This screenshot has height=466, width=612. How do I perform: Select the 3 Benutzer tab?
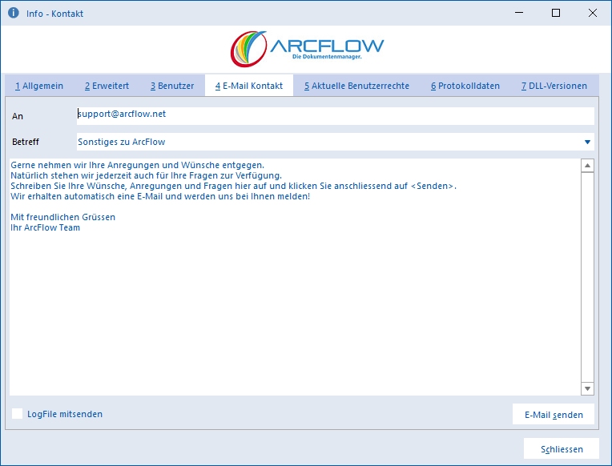tap(172, 86)
